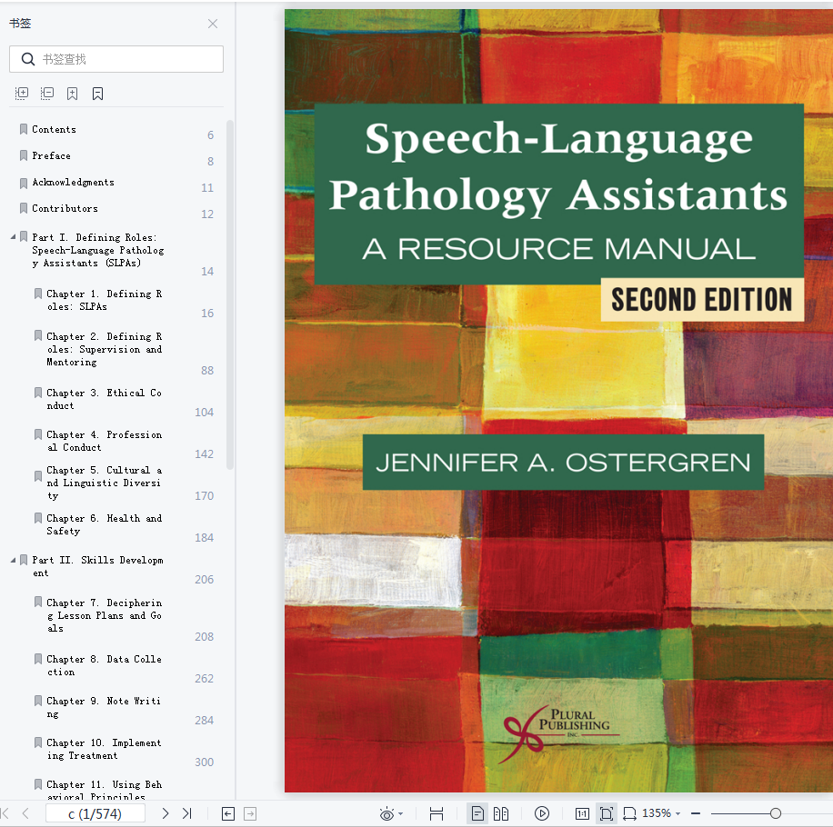Return to the previous view

click(x=228, y=813)
